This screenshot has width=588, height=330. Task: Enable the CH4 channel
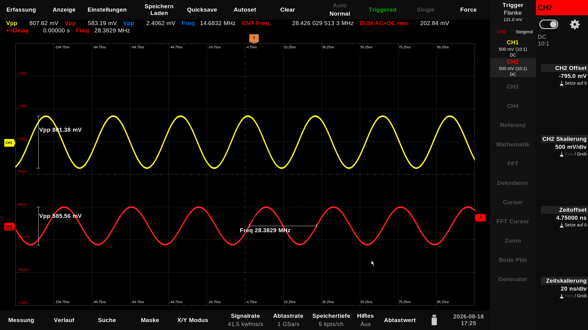[513, 106]
